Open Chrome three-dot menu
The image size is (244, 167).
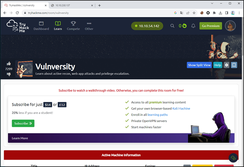pyautogui.click(x=239, y=13)
